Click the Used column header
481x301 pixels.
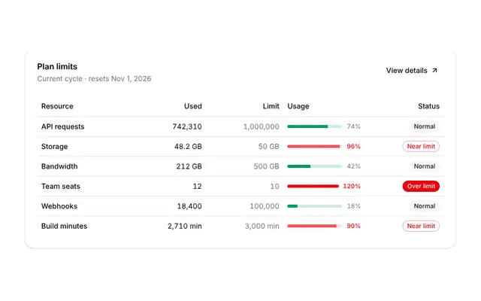click(193, 106)
